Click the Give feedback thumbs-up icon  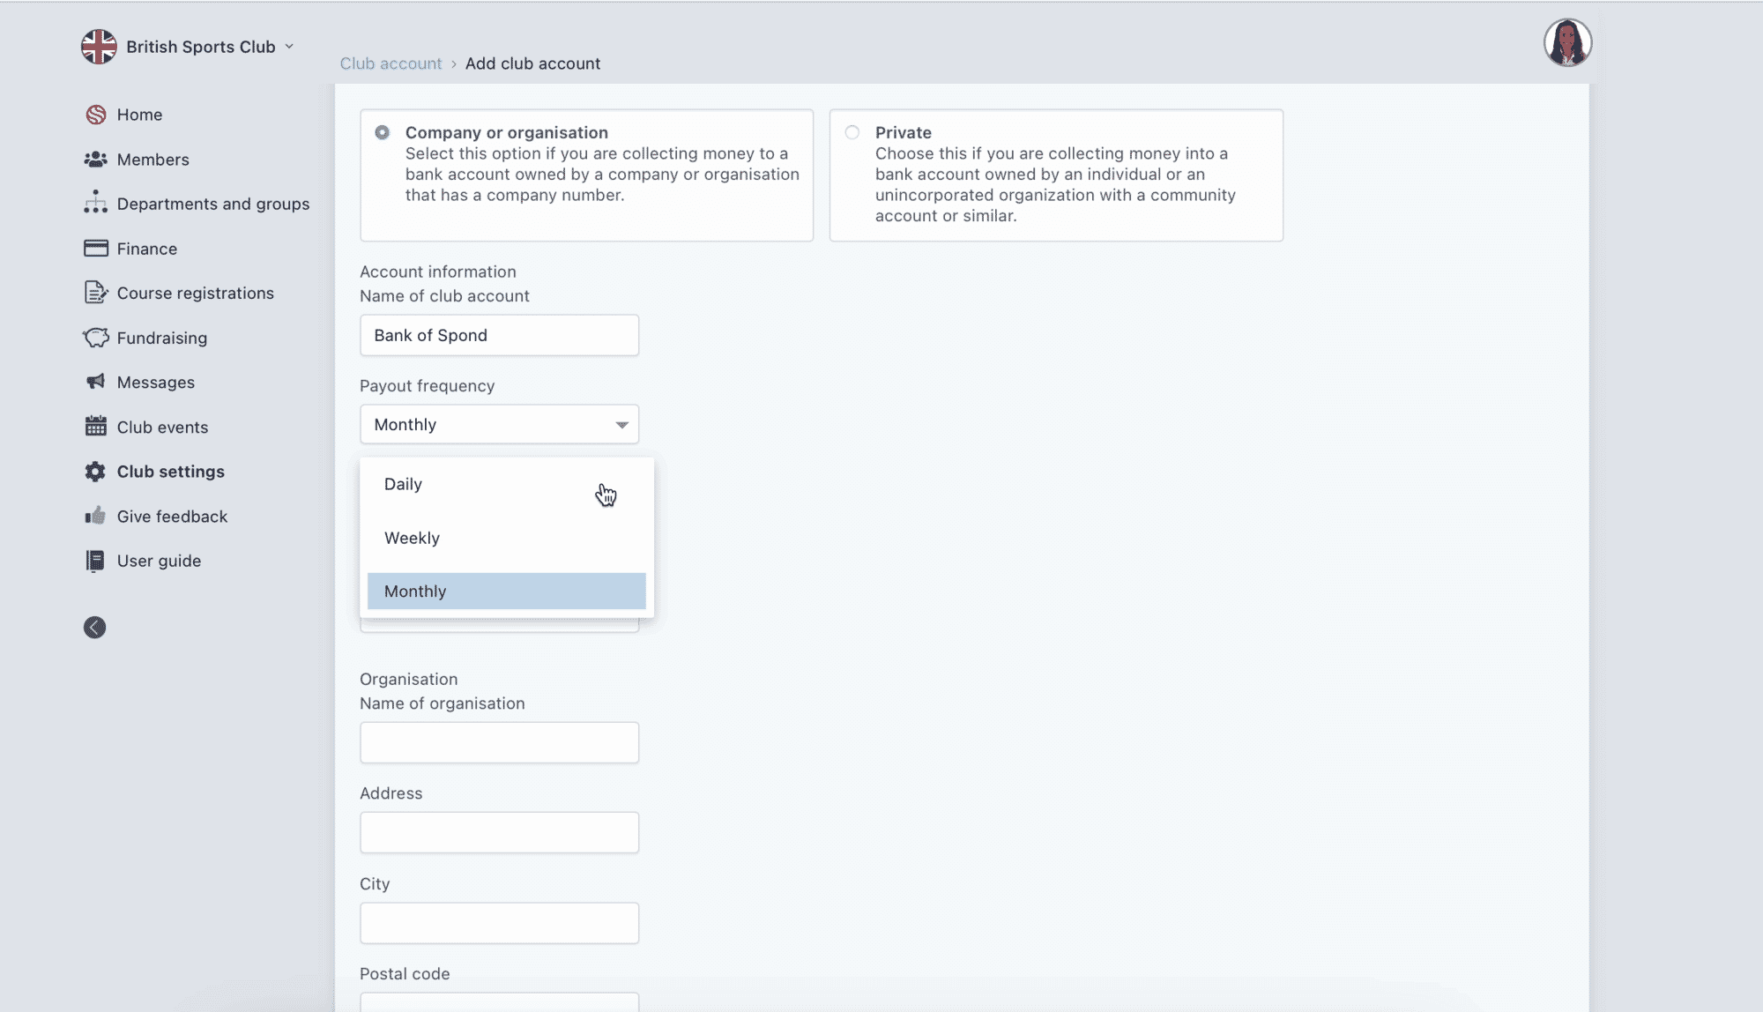coord(96,516)
